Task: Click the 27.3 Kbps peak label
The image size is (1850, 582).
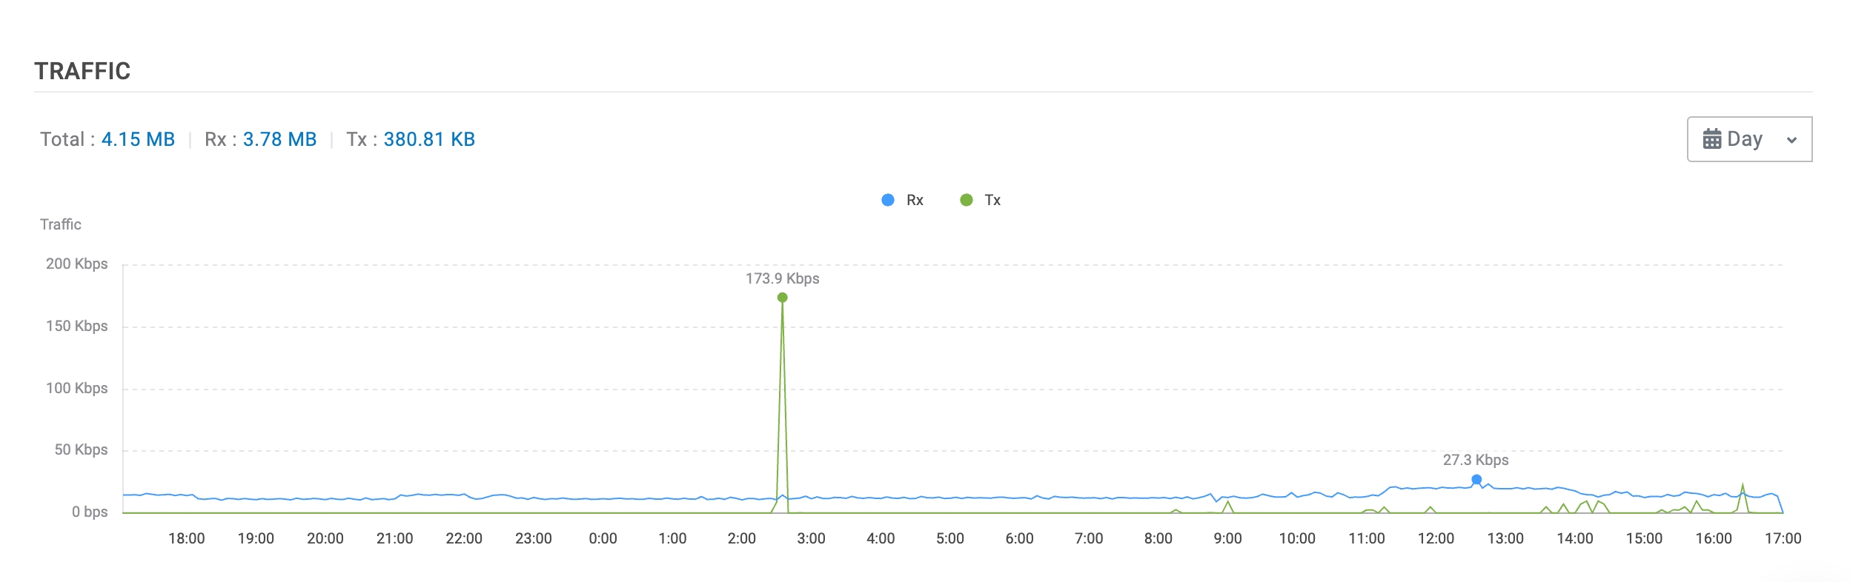Action: pos(1476,460)
